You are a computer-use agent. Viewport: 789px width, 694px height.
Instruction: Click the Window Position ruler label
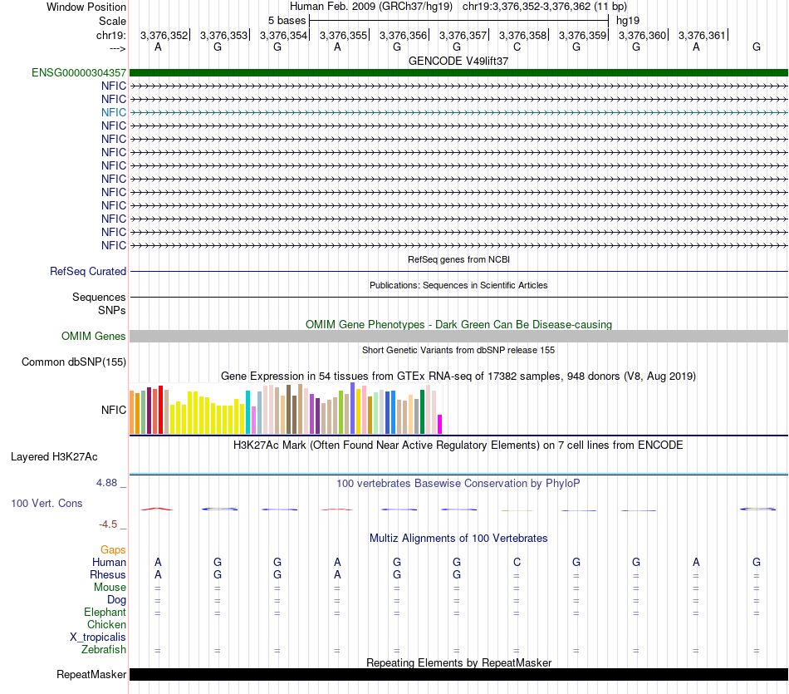pos(86,7)
